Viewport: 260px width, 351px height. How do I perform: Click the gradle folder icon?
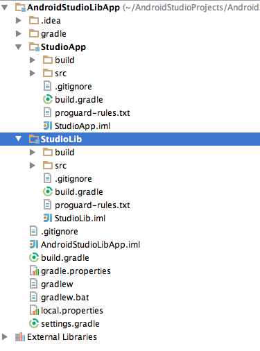click(x=34, y=33)
